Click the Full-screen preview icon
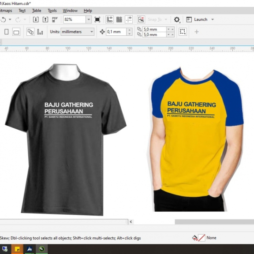Screen dimensions: 254x254 click(x=97, y=19)
